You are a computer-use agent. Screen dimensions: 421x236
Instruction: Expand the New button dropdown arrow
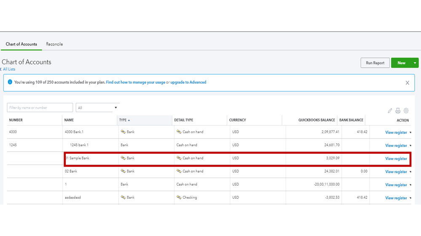pyautogui.click(x=415, y=63)
